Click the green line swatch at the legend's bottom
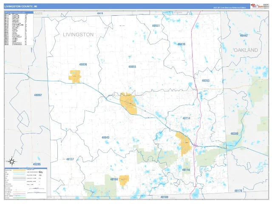Screen dimensions: 272x204 [x=19, y=198]
